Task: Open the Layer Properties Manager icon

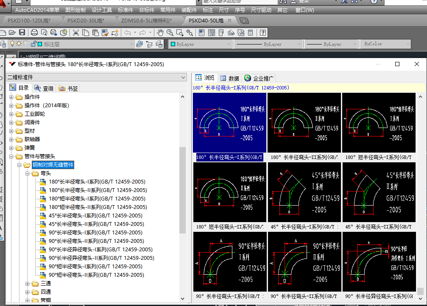Action: [3, 44]
